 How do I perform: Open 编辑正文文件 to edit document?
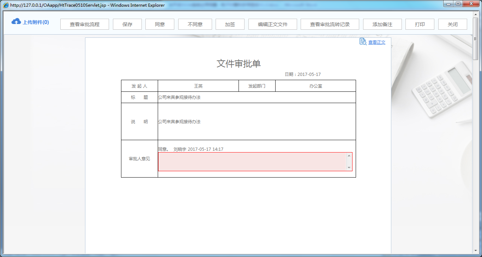point(273,24)
